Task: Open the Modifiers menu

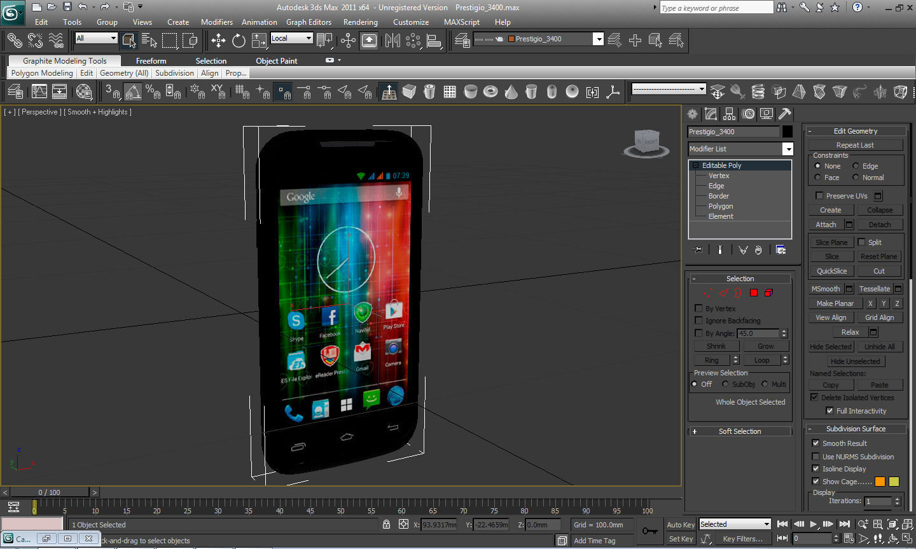Action: tap(217, 22)
